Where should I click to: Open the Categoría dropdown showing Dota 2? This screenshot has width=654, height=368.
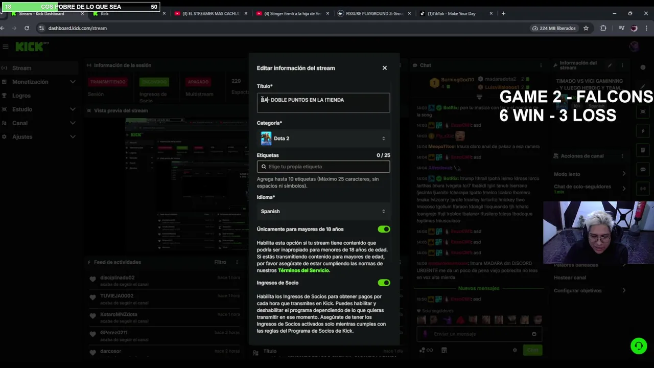click(x=323, y=139)
